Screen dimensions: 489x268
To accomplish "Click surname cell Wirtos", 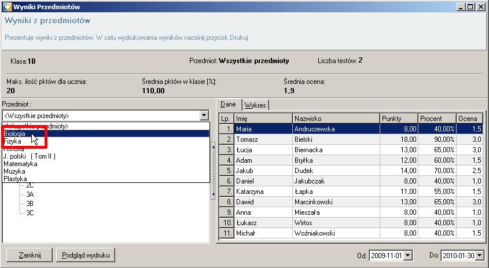I will coord(336,223).
